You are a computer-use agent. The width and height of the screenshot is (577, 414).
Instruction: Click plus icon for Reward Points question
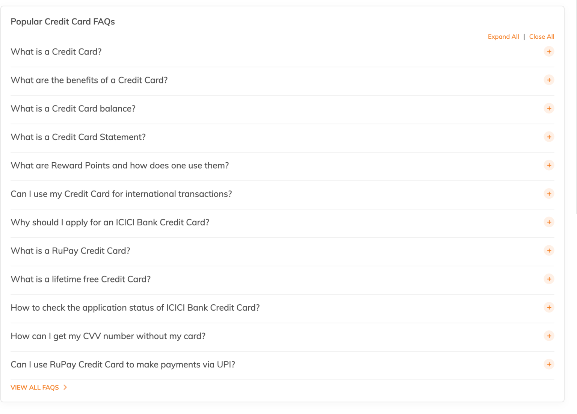point(549,165)
